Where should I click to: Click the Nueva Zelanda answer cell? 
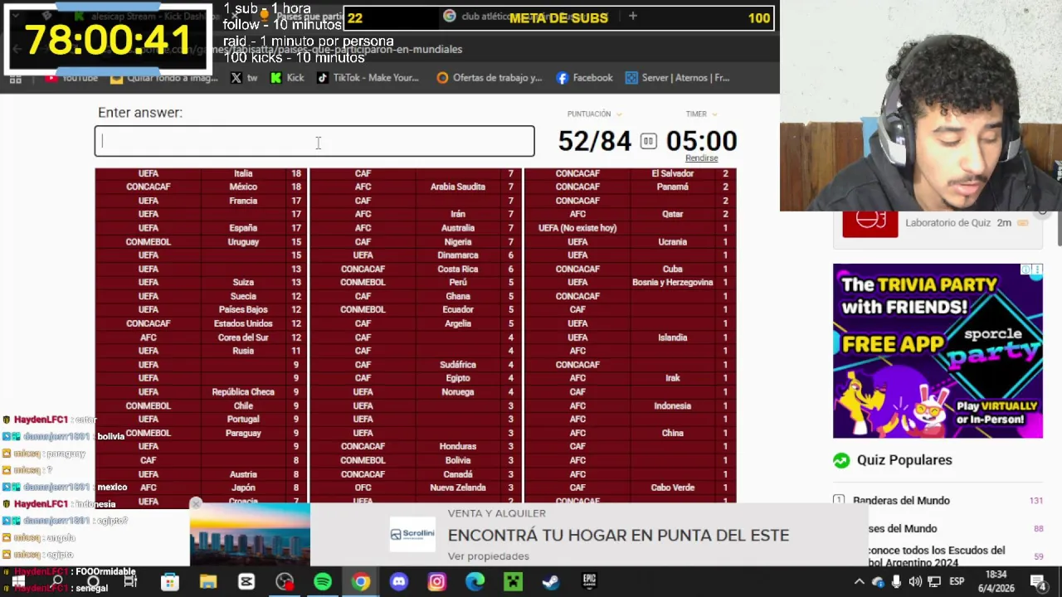pos(458,488)
